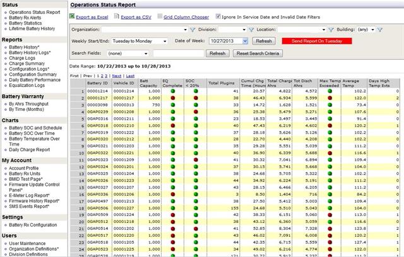Click the Reset Search Criteria button
Image resolution: width=404 pixels, height=257 pixels.
(x=258, y=54)
